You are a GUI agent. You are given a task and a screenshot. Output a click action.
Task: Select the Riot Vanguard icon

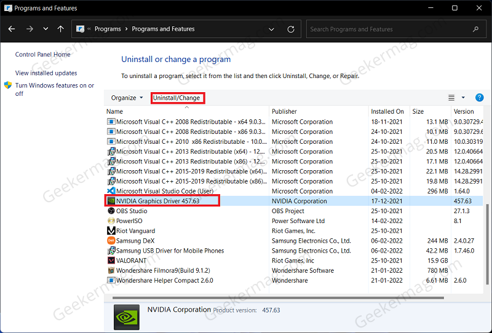[x=111, y=231]
